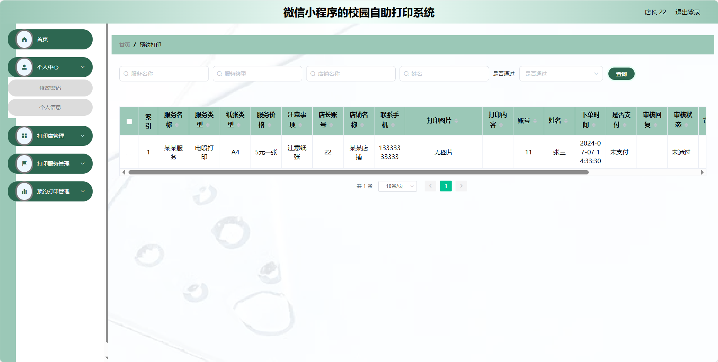
Task: Click the 5元一张 price cell
Action: [x=266, y=152]
